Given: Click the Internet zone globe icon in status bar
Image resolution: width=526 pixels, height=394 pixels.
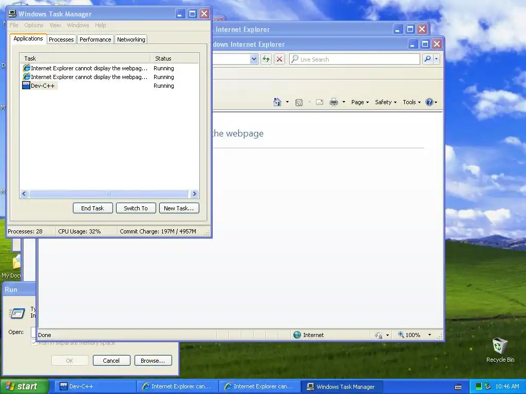Looking at the screenshot, I should 297,334.
